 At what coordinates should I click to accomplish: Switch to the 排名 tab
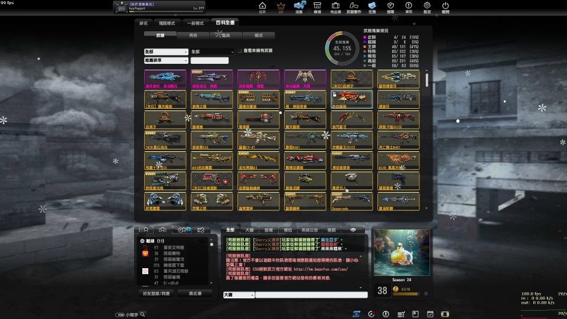(x=144, y=23)
